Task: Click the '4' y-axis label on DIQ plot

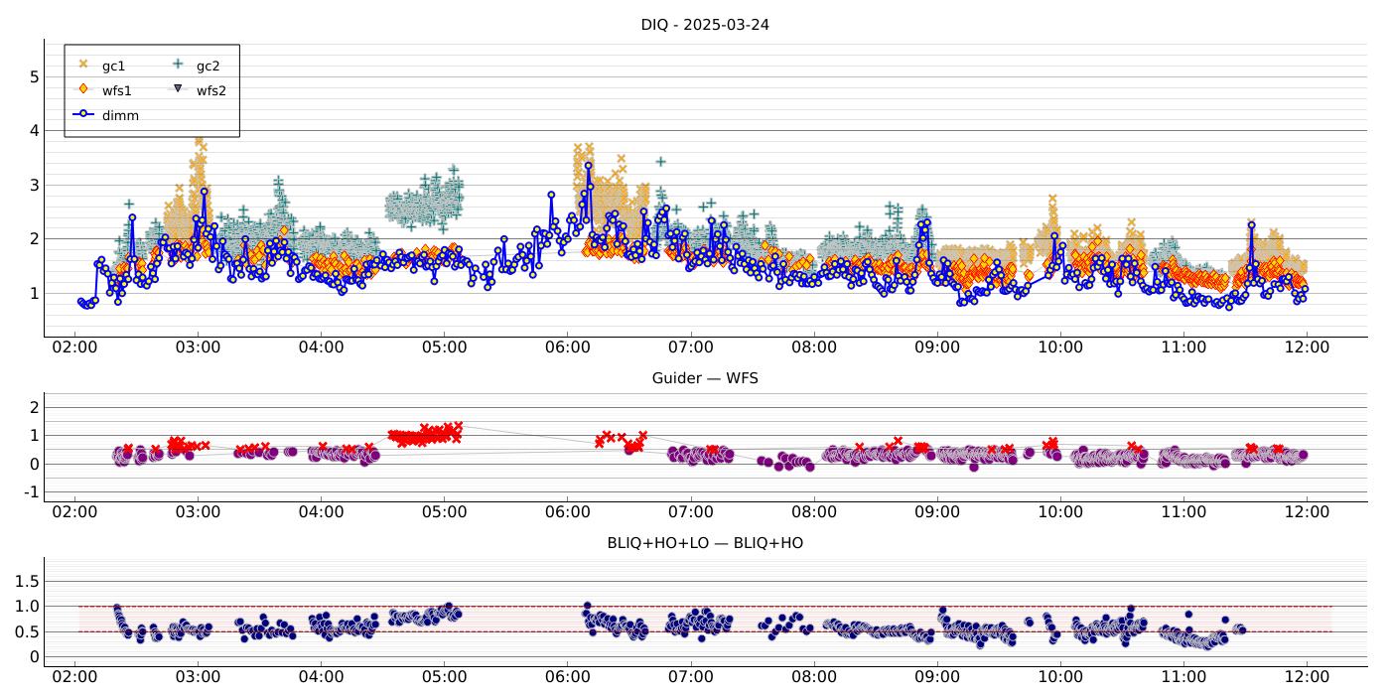Action: (x=34, y=131)
